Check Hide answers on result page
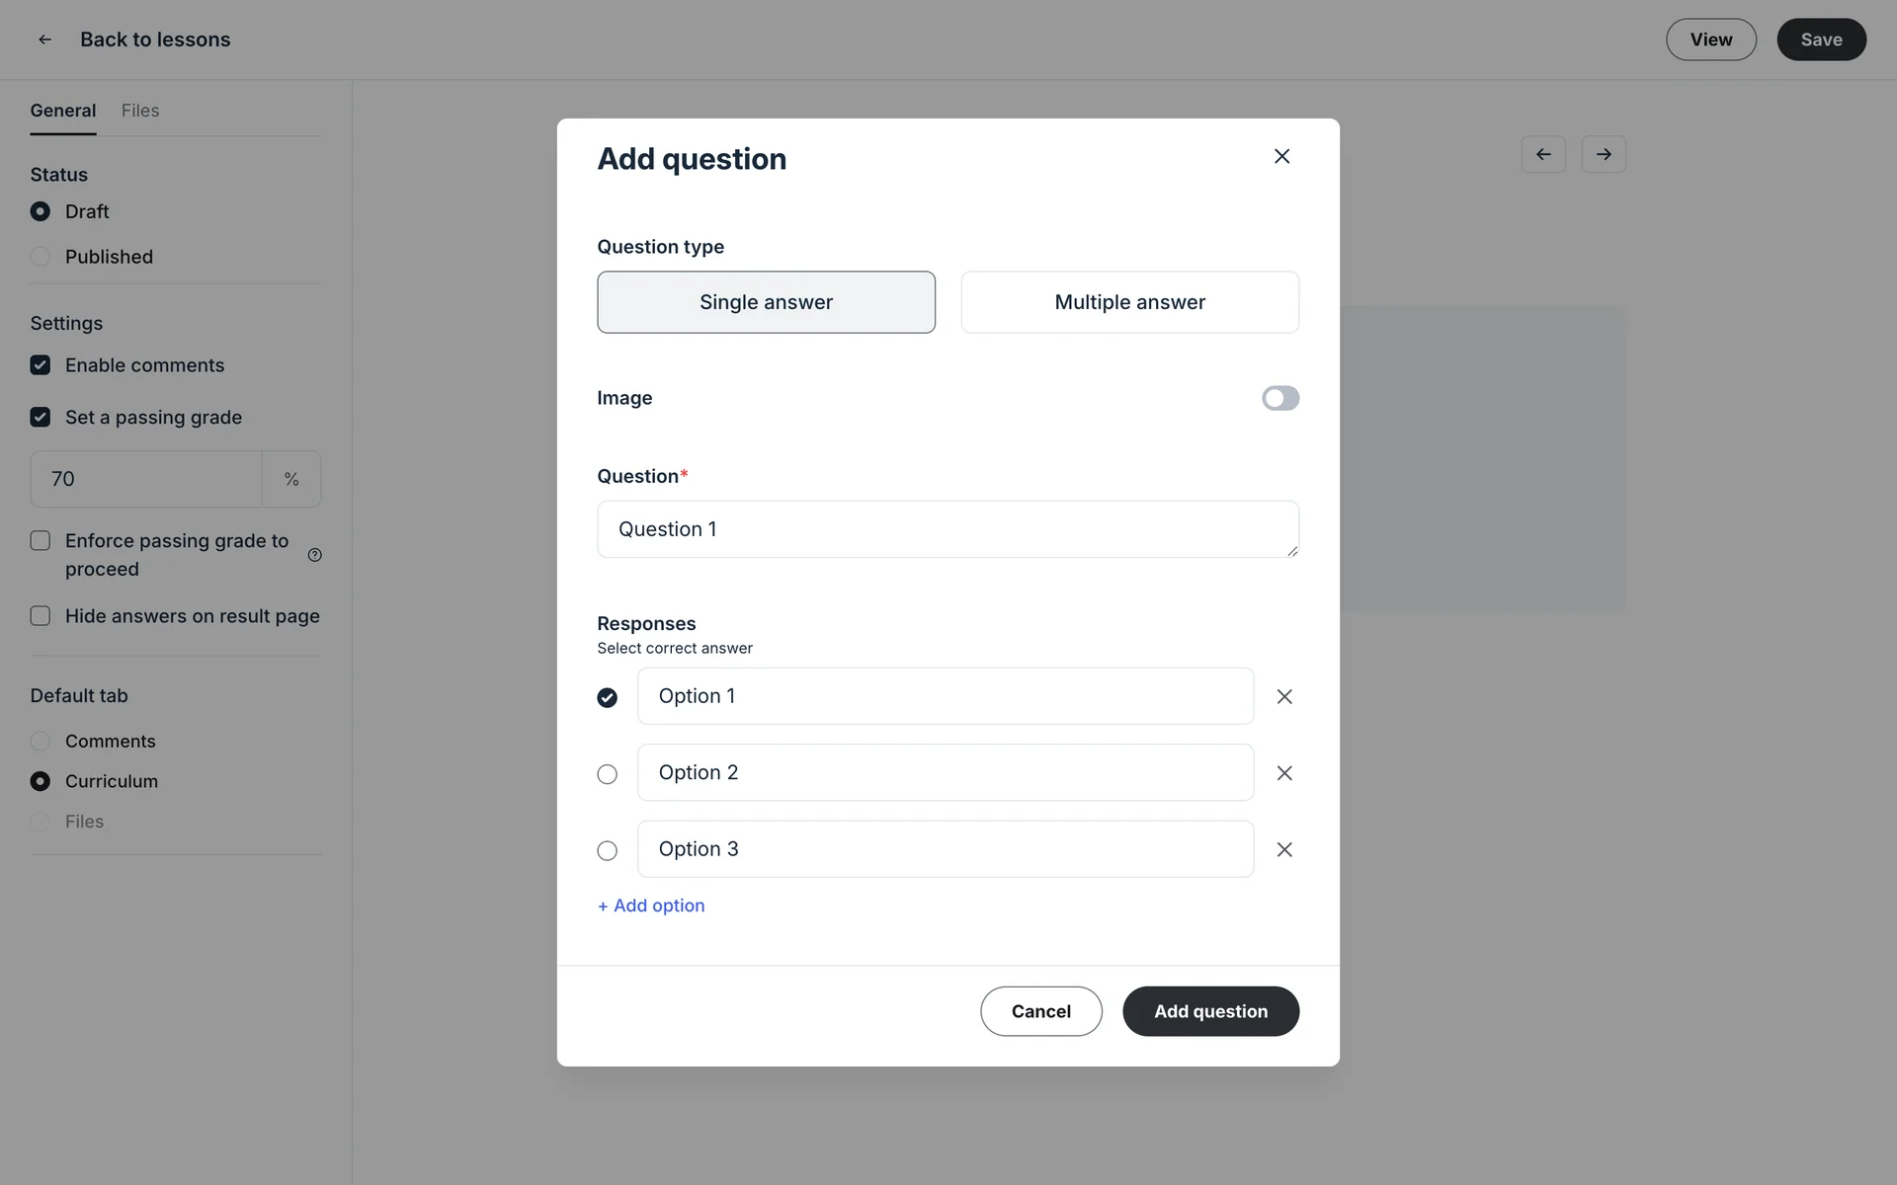Screen dimensions: 1897x1185 (41, 616)
